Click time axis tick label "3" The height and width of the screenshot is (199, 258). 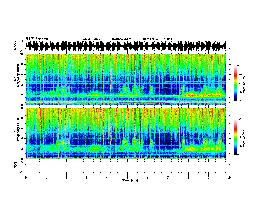tap(87, 178)
